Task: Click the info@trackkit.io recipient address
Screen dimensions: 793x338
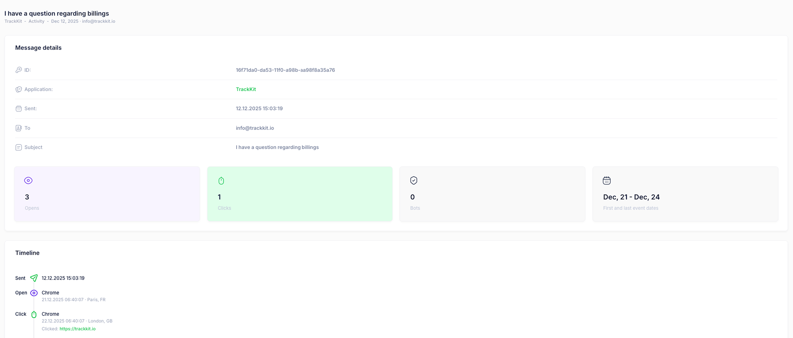Action: click(x=255, y=128)
